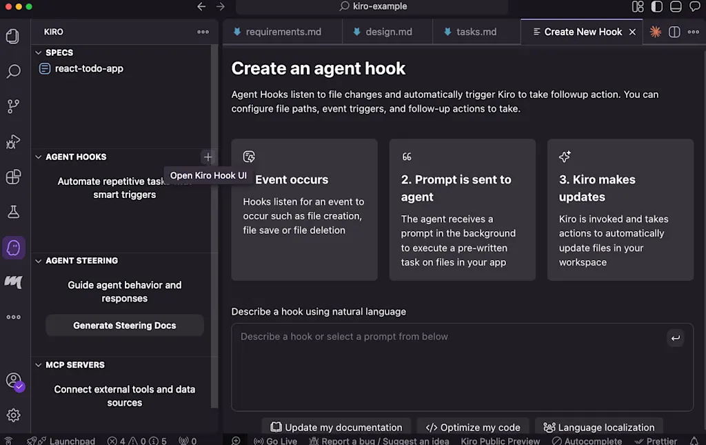Switch to the design.md tab

[x=387, y=32]
